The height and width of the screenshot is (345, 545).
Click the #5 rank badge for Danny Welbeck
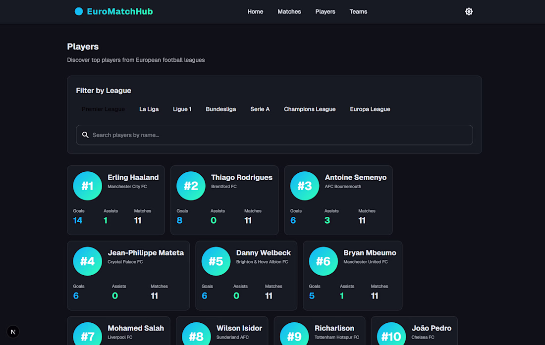(x=216, y=261)
